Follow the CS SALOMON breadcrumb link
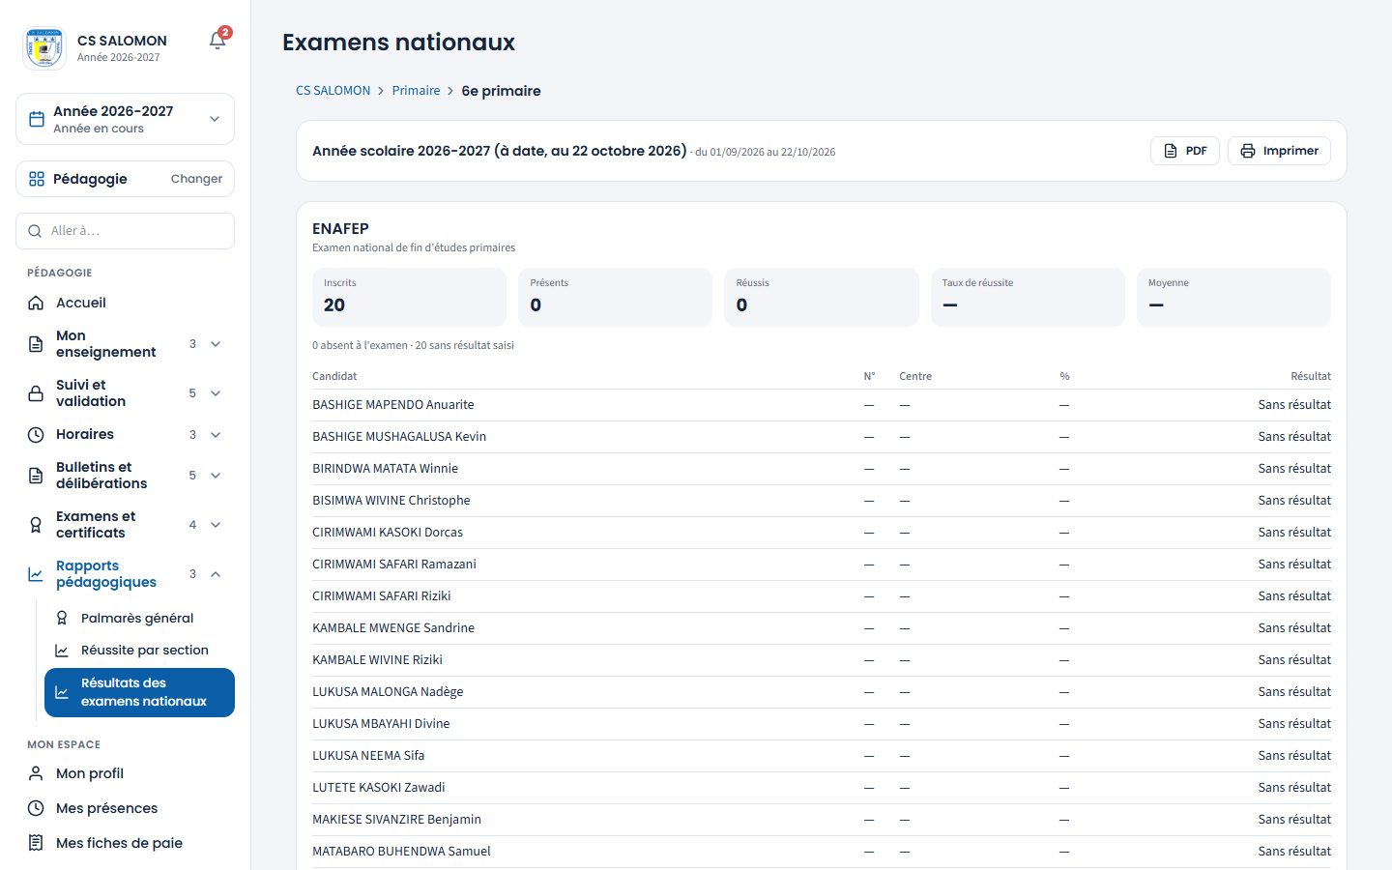Screen dimensions: 1392x870 (333, 91)
